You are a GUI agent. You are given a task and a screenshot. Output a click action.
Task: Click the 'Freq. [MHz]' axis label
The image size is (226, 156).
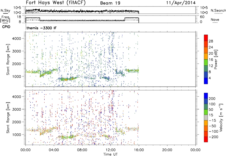click(5, 19)
